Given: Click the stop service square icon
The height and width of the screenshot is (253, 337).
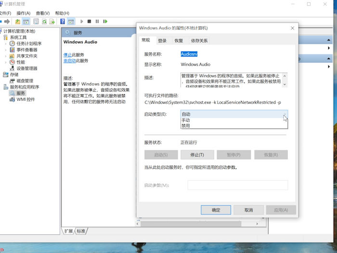Looking at the screenshot, I should 89,22.
